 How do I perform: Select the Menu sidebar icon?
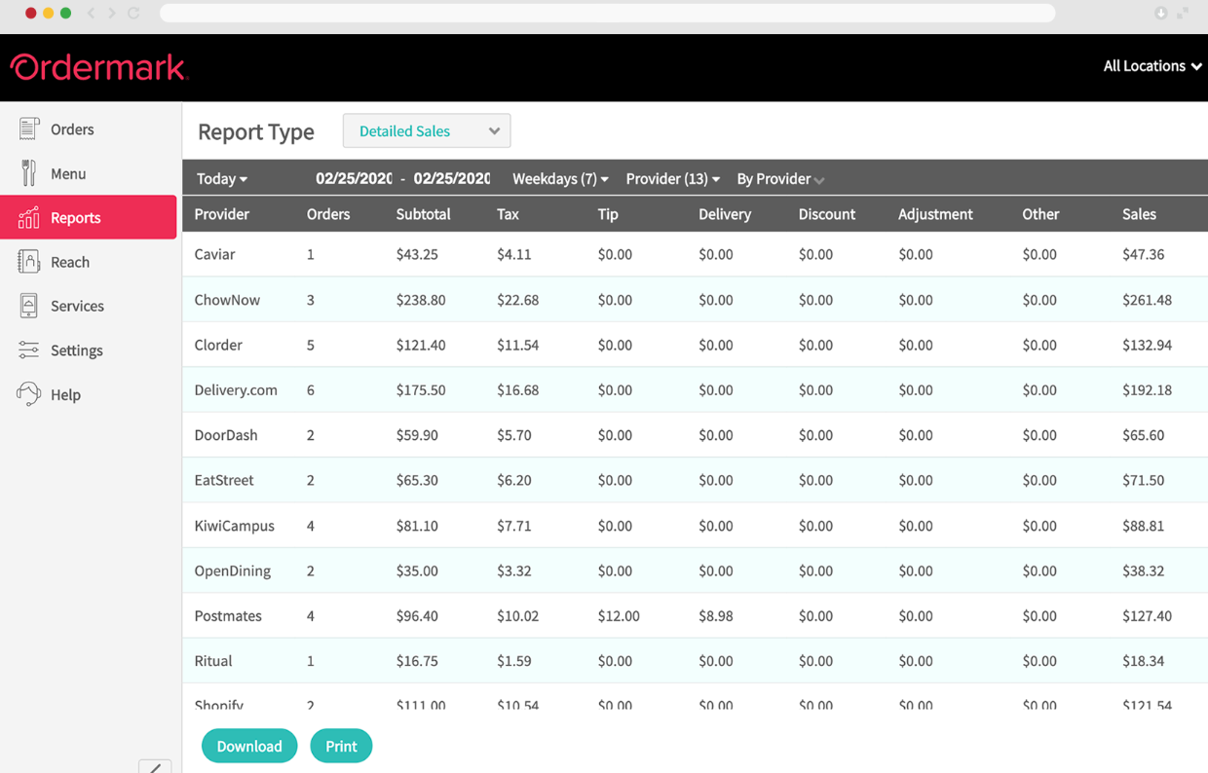coord(28,172)
